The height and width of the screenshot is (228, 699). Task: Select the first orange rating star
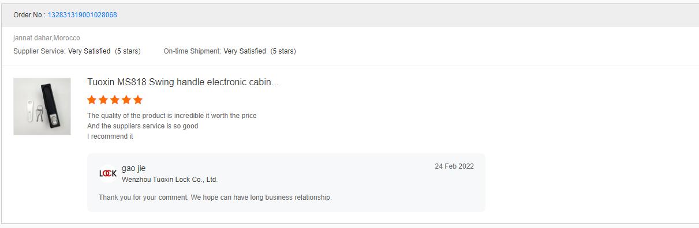coord(92,100)
